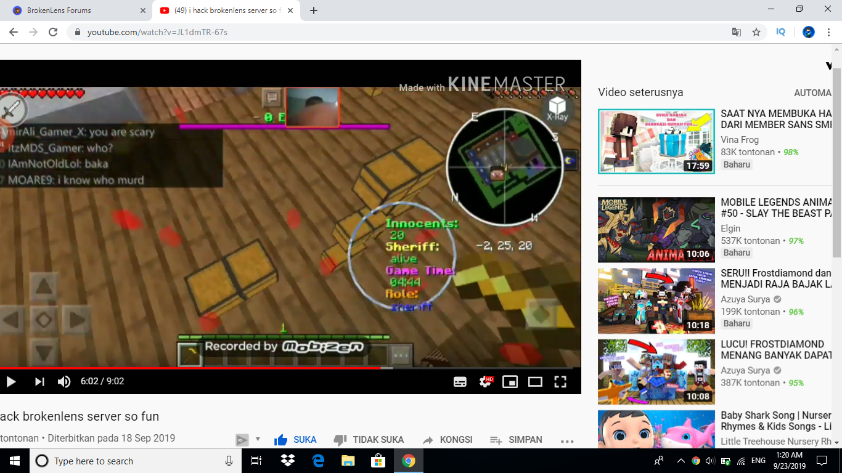Viewport: 842px width, 473px height.
Task: Mute the video volume speaker icon
Action: point(64,382)
